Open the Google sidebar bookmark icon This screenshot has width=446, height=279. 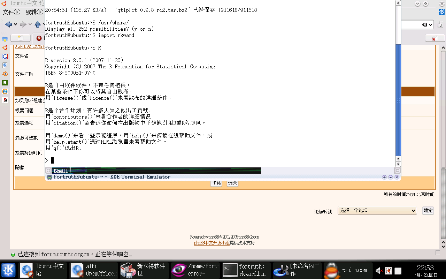(x=5, y=56)
